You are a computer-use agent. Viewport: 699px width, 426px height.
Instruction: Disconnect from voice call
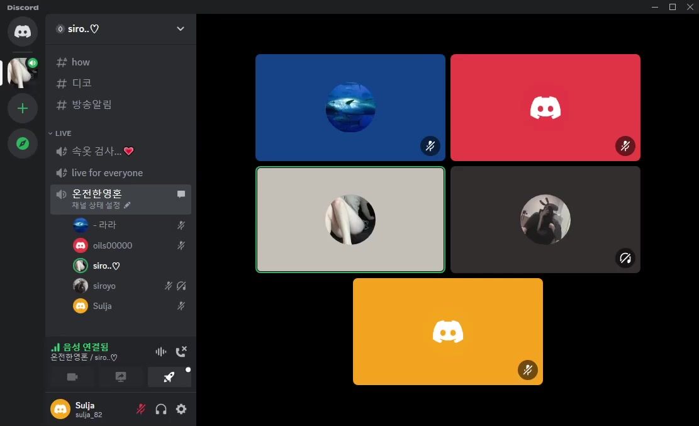click(x=181, y=352)
